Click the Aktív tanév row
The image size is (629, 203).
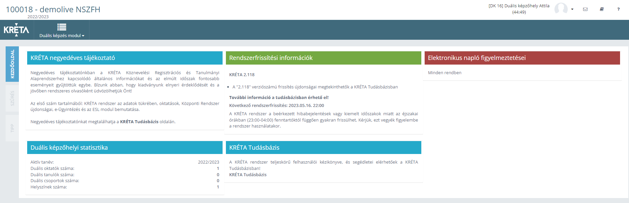(x=125, y=162)
